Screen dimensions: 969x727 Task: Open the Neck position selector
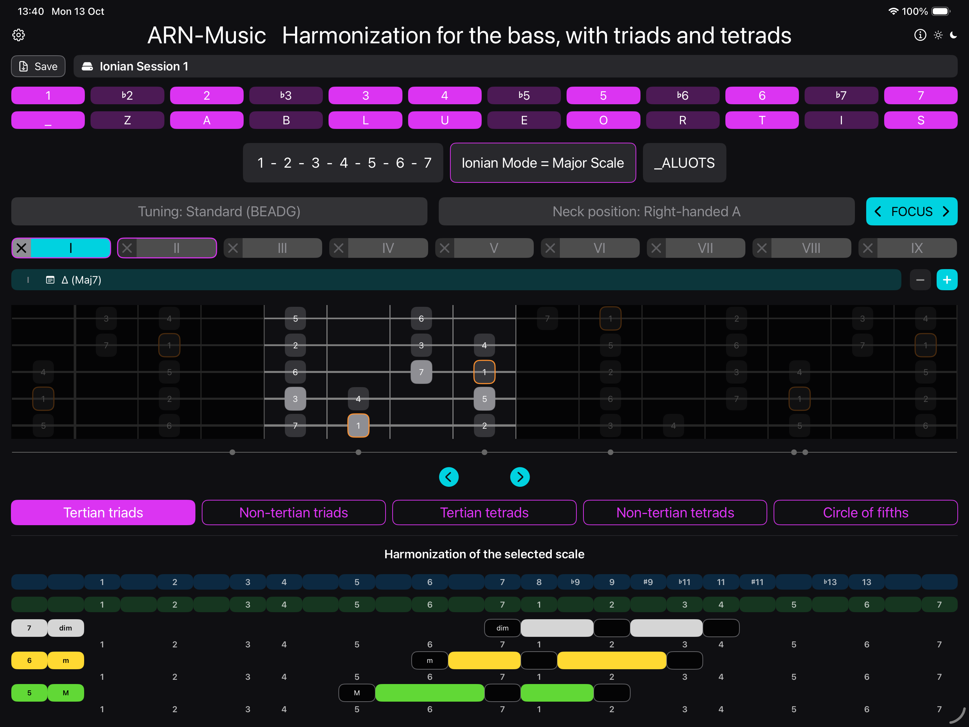pos(646,212)
